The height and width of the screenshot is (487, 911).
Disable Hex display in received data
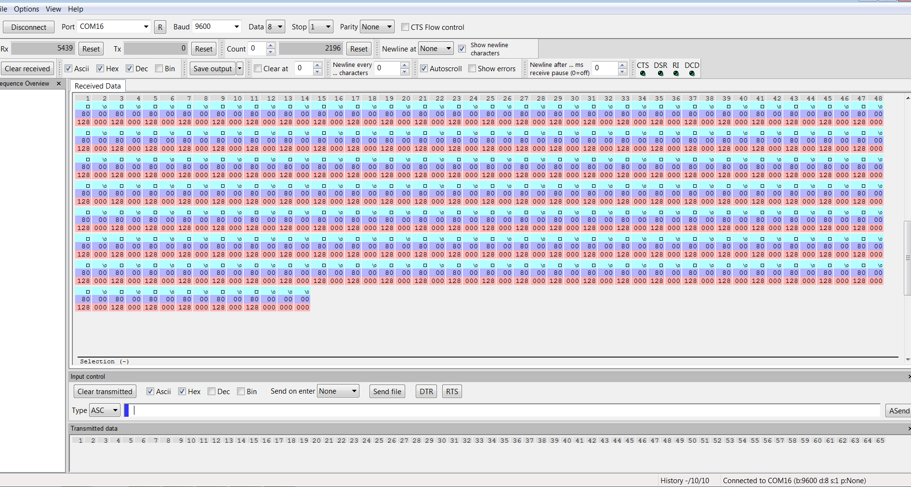coord(100,69)
